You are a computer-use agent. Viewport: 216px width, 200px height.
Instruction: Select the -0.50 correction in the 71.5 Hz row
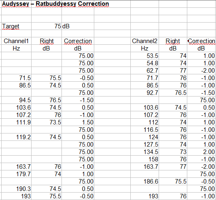(x=78, y=78)
